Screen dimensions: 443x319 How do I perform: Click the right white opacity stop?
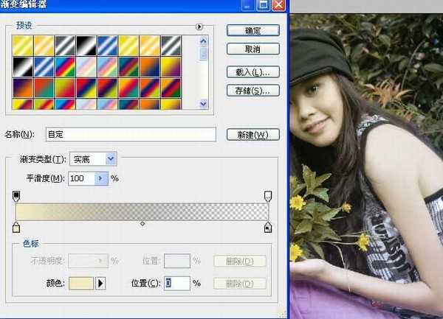(x=268, y=196)
